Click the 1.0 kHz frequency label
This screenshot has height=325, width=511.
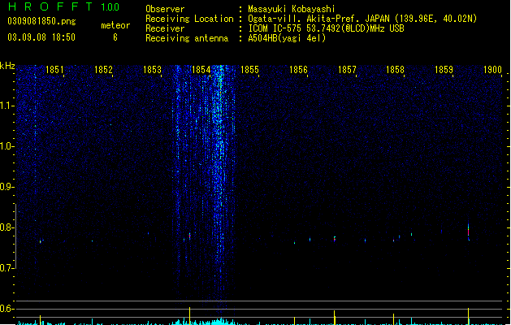pyautogui.click(x=6, y=146)
